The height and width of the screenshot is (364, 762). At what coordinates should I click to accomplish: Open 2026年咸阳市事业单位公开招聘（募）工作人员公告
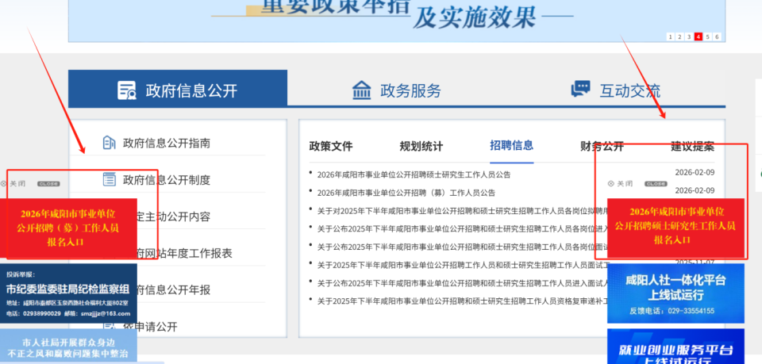(406, 193)
